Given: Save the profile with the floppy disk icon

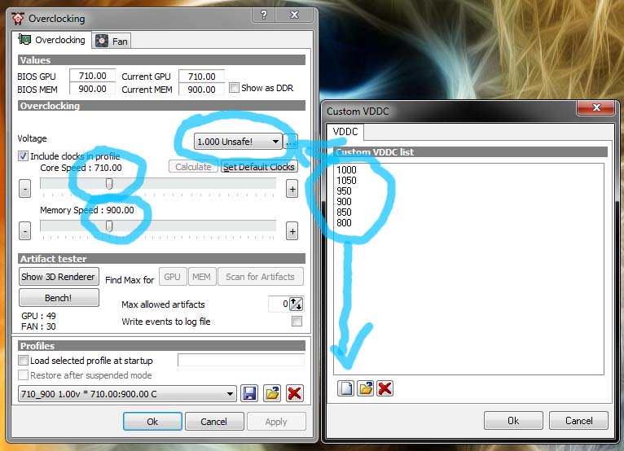Looking at the screenshot, I should pyautogui.click(x=249, y=393).
